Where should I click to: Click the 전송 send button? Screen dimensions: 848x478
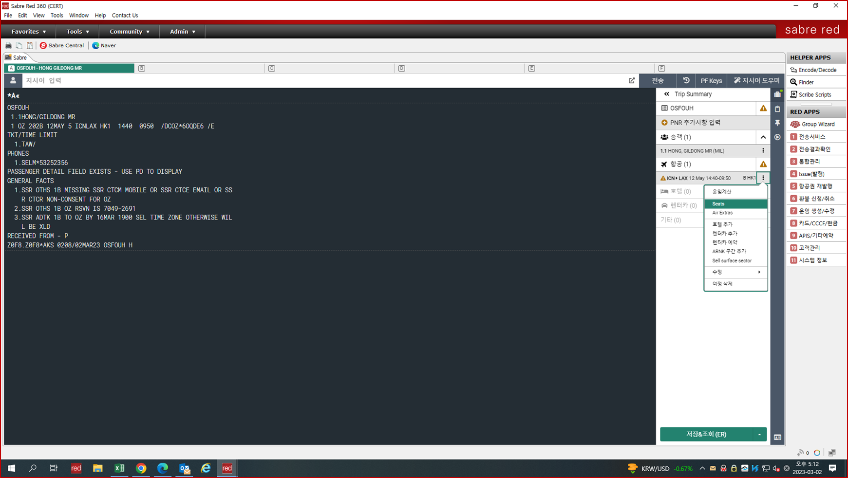point(658,80)
